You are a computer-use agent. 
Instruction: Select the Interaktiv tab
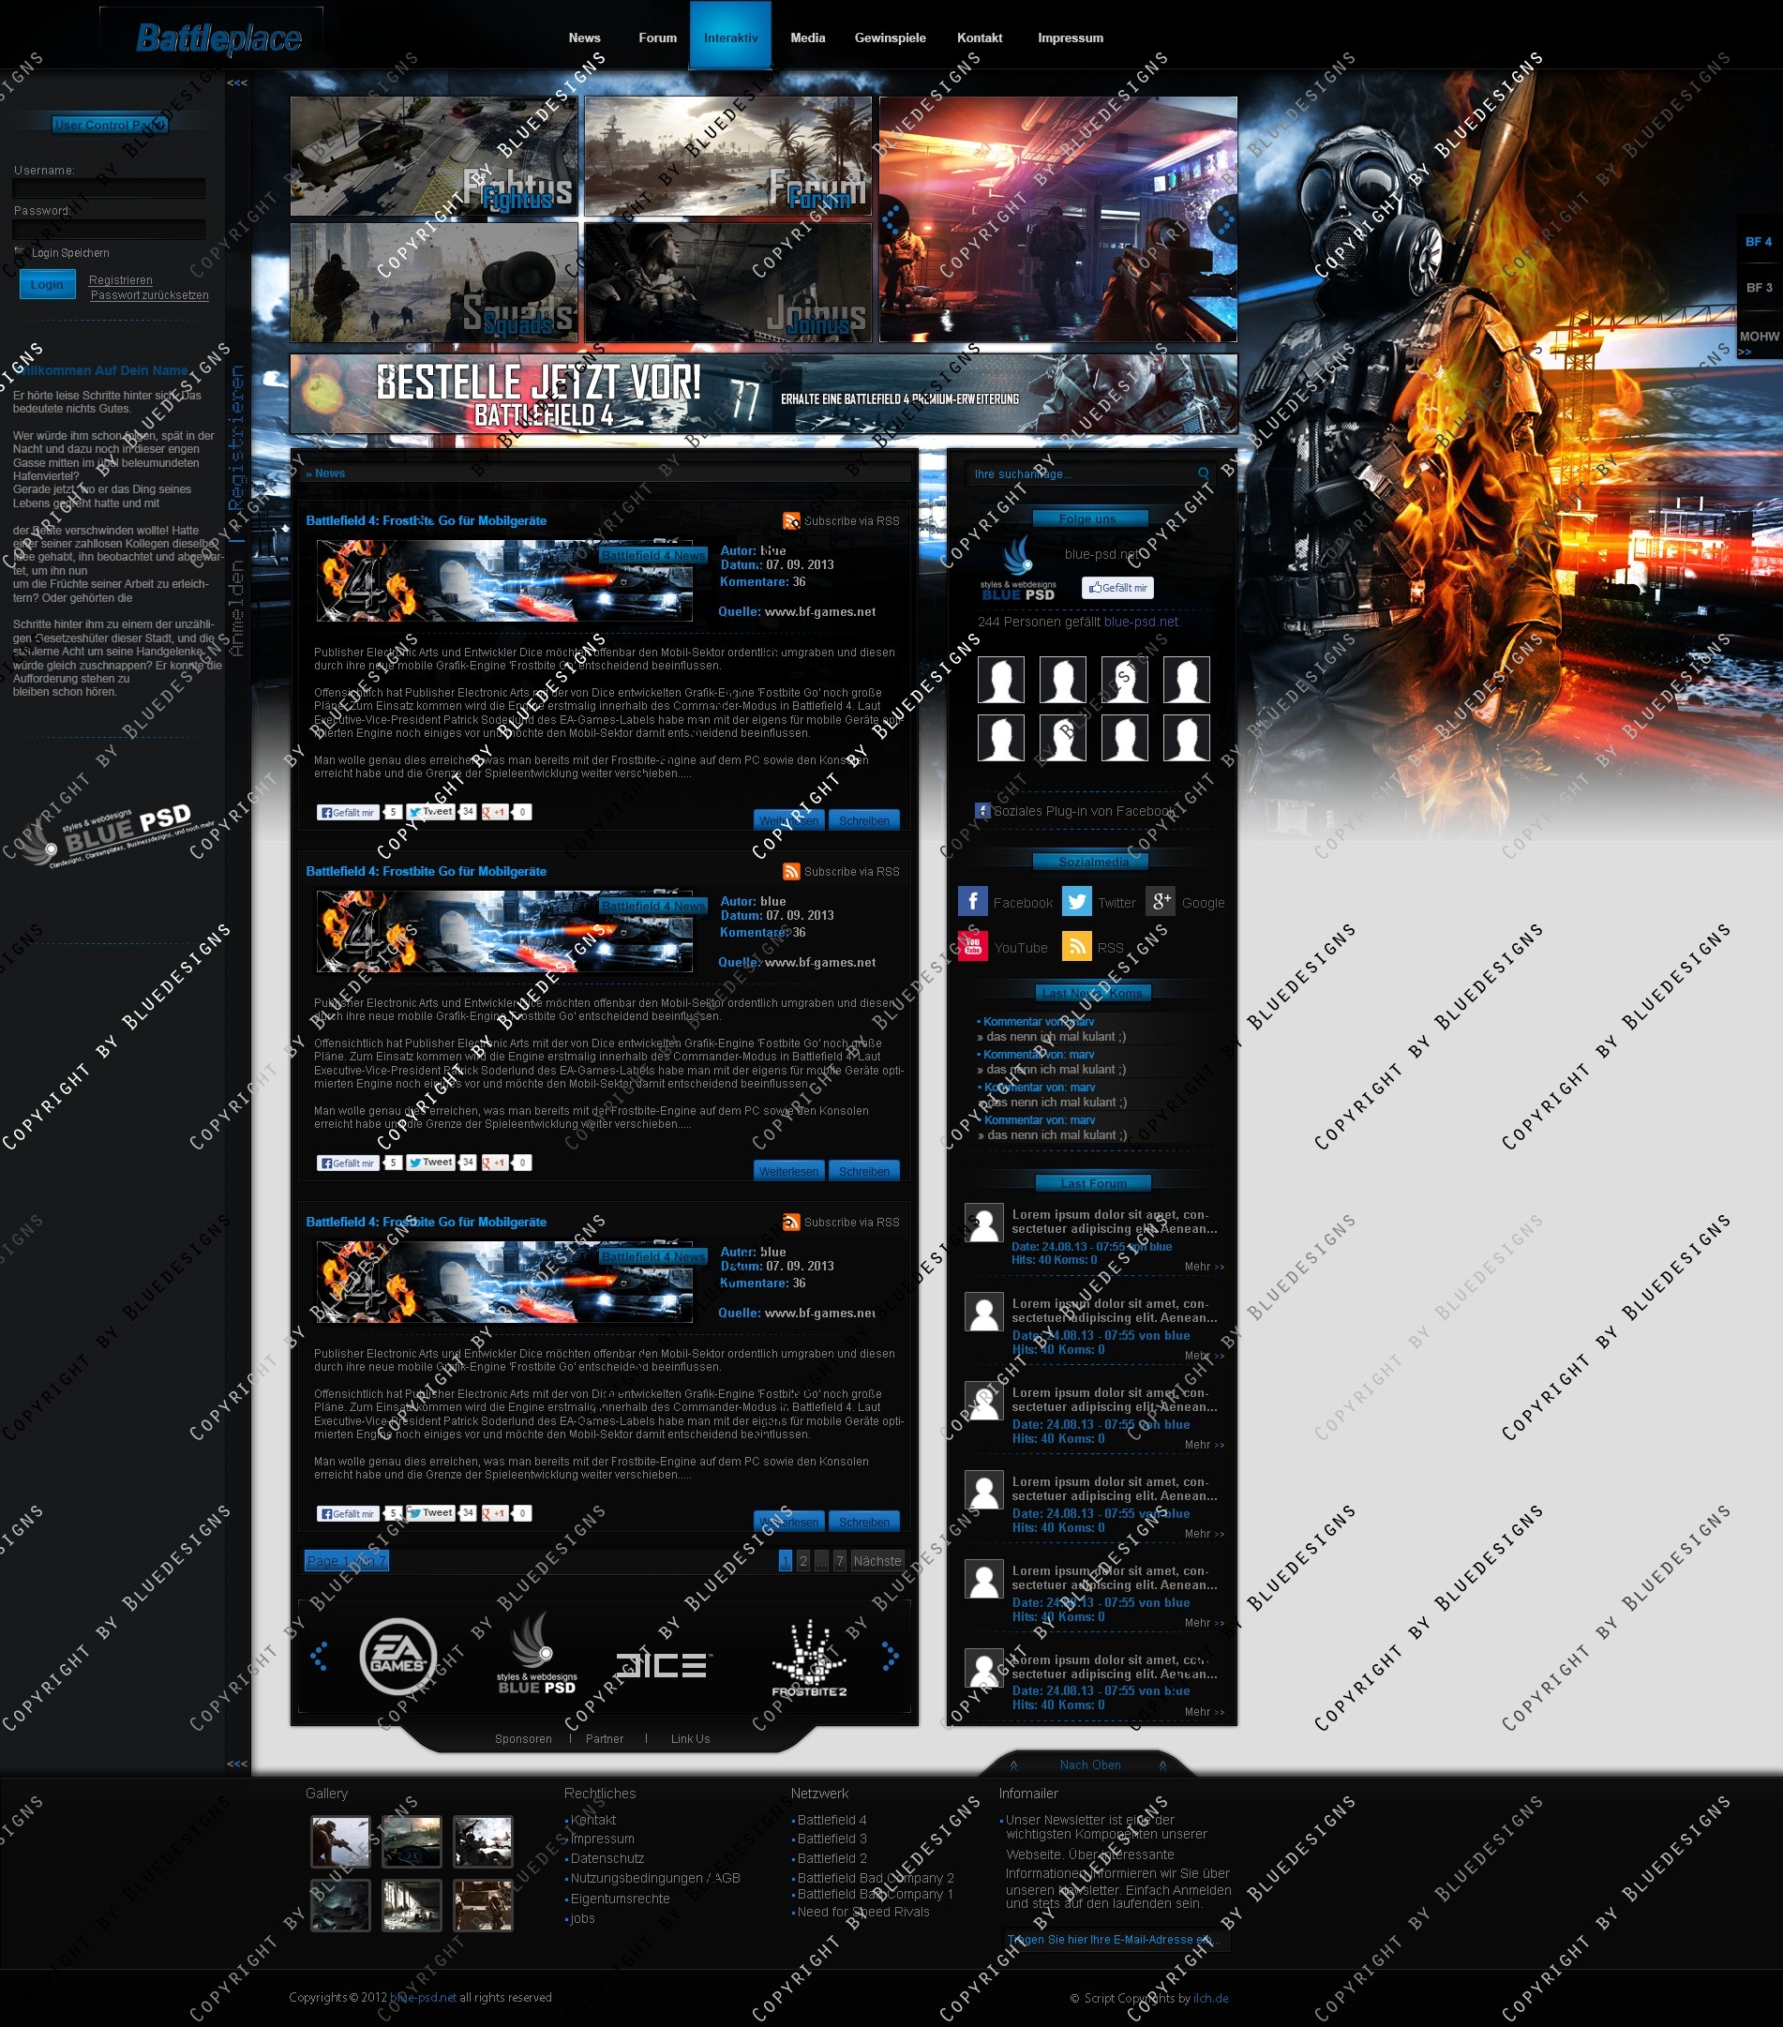coord(731,35)
